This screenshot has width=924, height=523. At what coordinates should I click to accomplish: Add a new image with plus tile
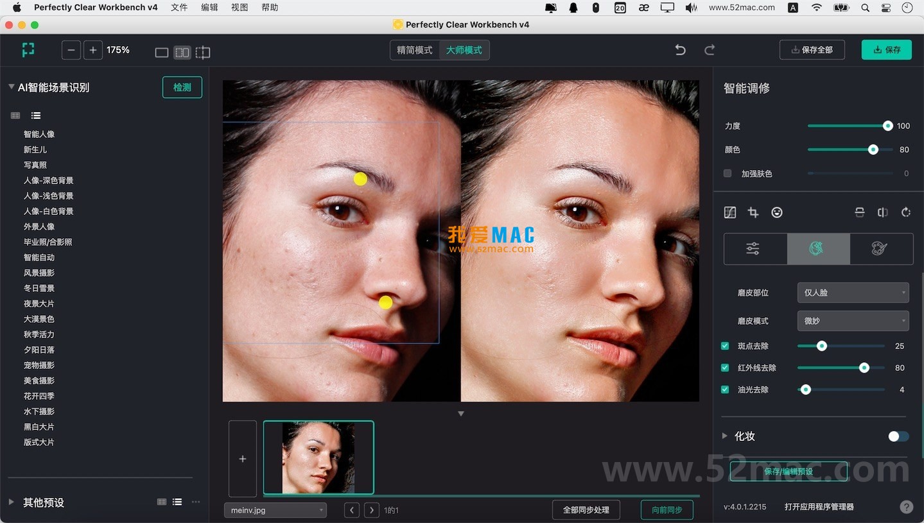click(x=243, y=459)
